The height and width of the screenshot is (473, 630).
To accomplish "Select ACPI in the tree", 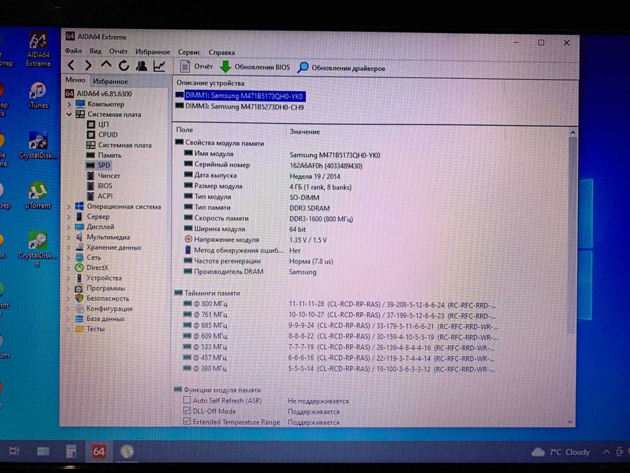I will (x=100, y=196).
